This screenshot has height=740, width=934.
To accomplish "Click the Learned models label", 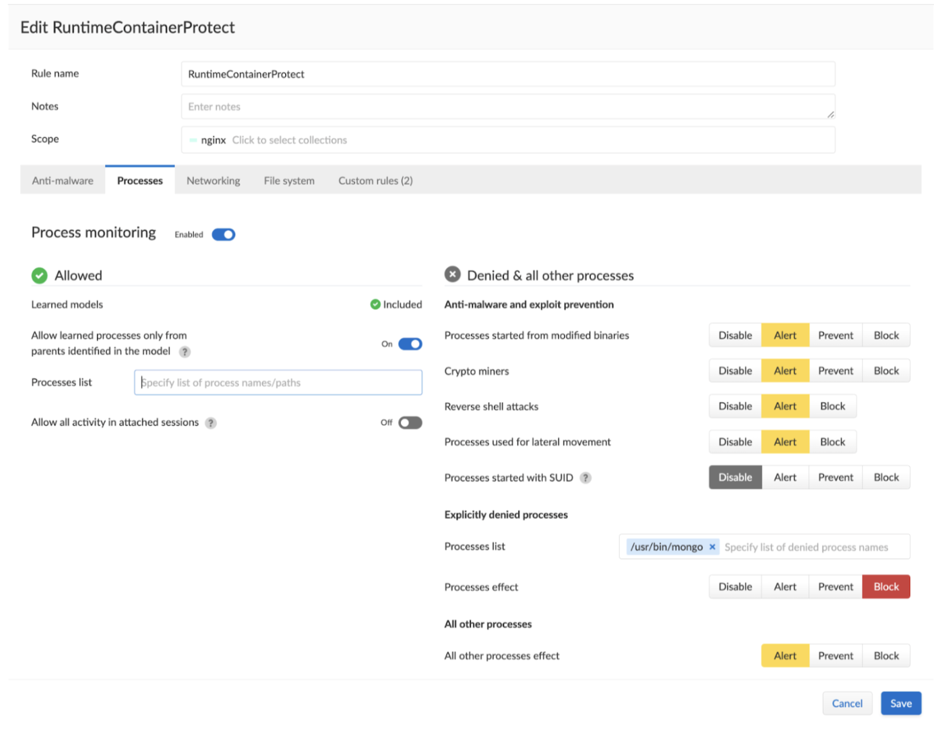I will pyautogui.click(x=67, y=304).
